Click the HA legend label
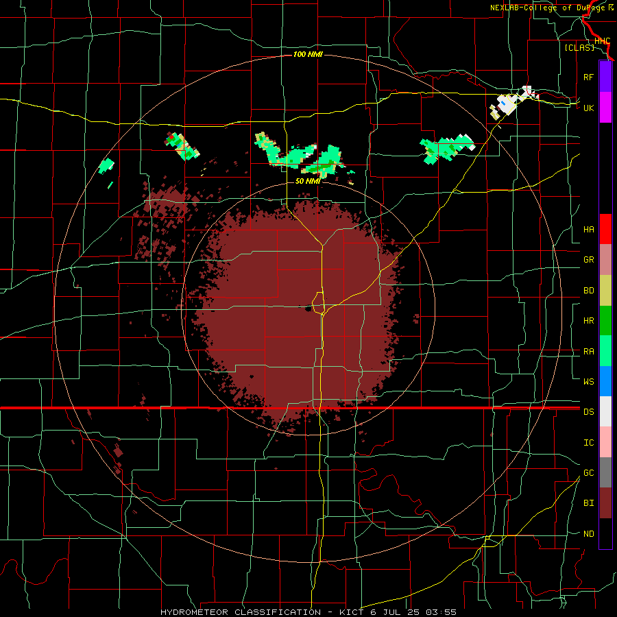The height and width of the screenshot is (617, 617). click(588, 230)
